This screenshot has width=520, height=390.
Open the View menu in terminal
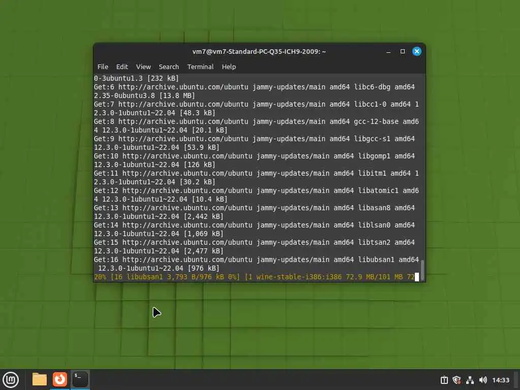point(143,67)
